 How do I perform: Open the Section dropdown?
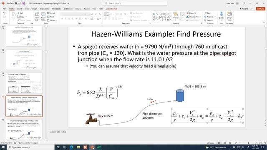52,20
